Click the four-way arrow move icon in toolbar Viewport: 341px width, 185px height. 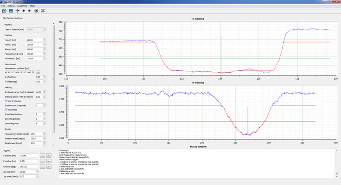[x=17, y=11]
